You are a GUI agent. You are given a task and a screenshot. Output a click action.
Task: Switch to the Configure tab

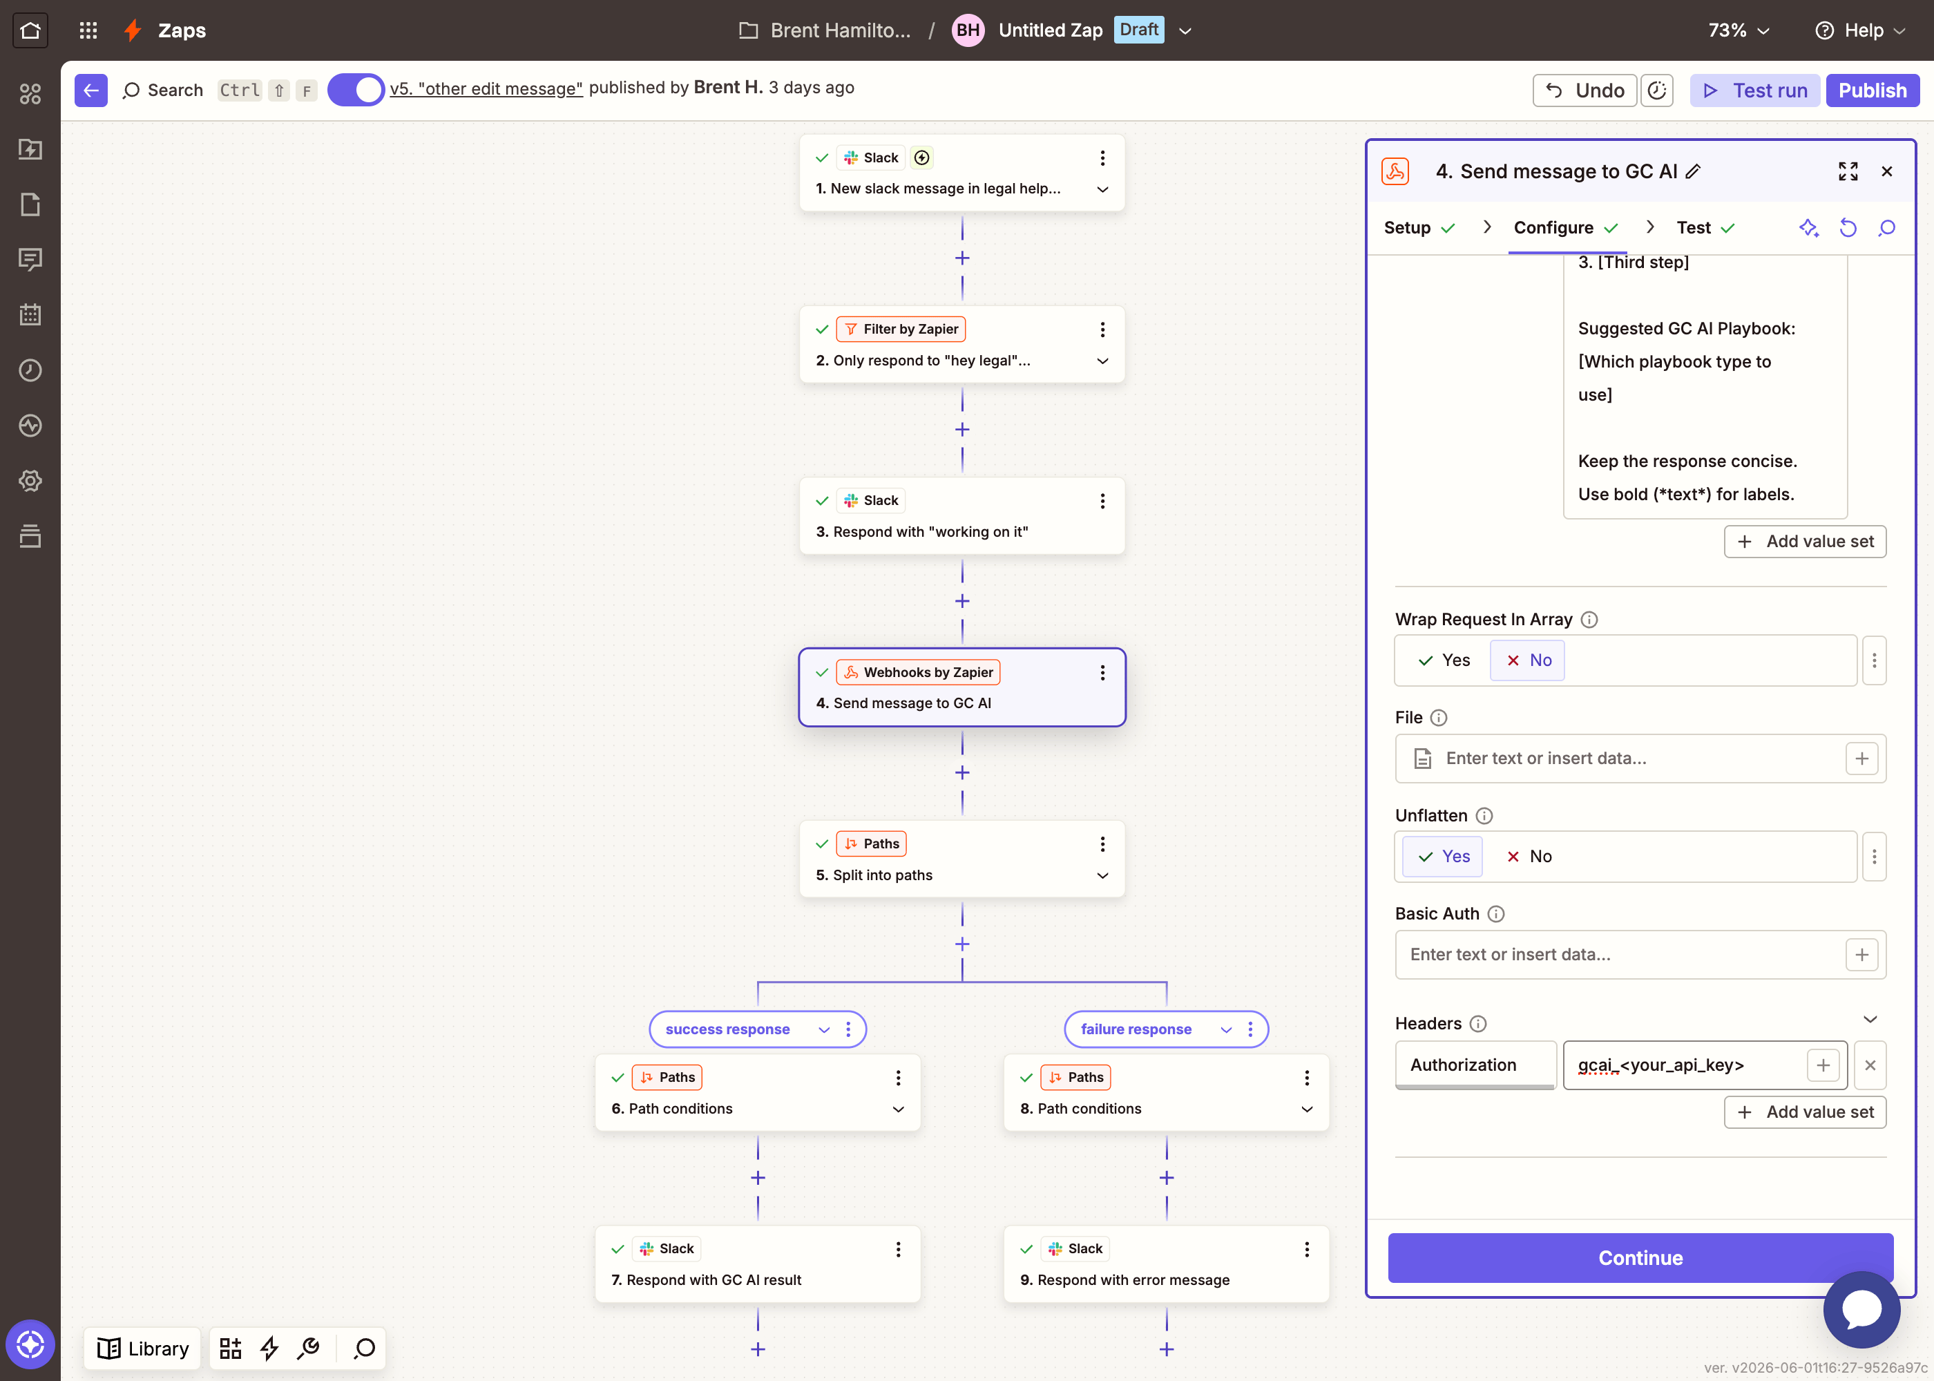[x=1566, y=228]
